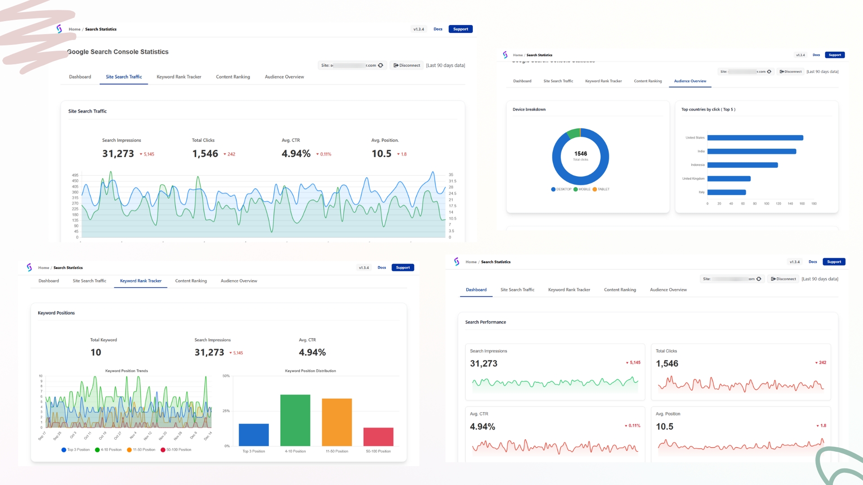Click the Disconnect button on the Dashboard view
Screen dimensions: 863x485
[x=783, y=278]
